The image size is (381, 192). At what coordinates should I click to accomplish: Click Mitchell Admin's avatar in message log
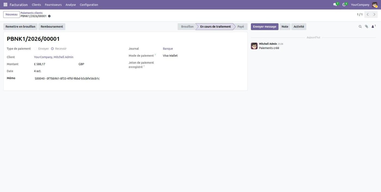point(254,46)
